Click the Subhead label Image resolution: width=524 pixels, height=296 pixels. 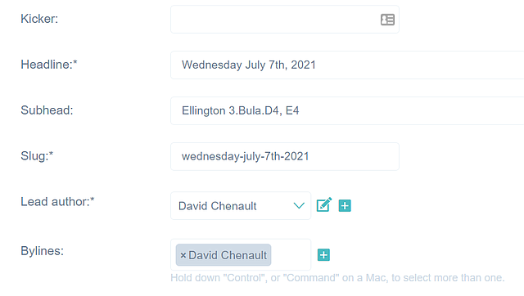point(47,110)
